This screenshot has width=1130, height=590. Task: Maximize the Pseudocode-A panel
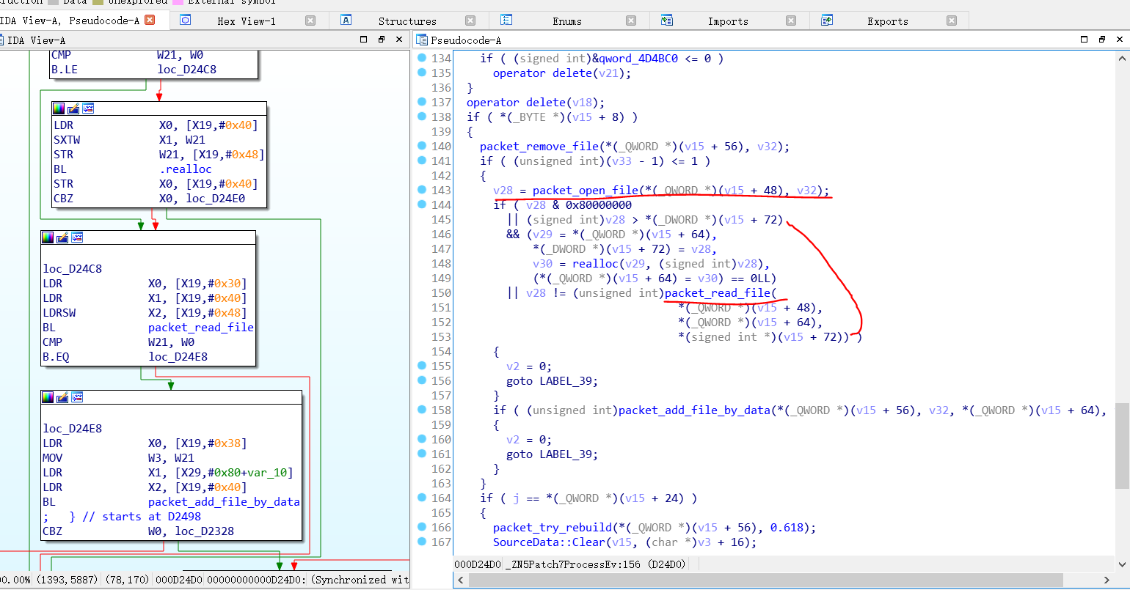(x=1085, y=40)
